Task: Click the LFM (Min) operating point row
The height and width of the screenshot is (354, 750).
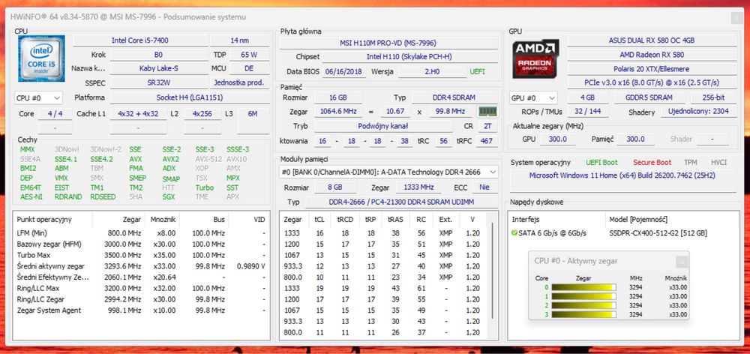Action: tap(141, 233)
